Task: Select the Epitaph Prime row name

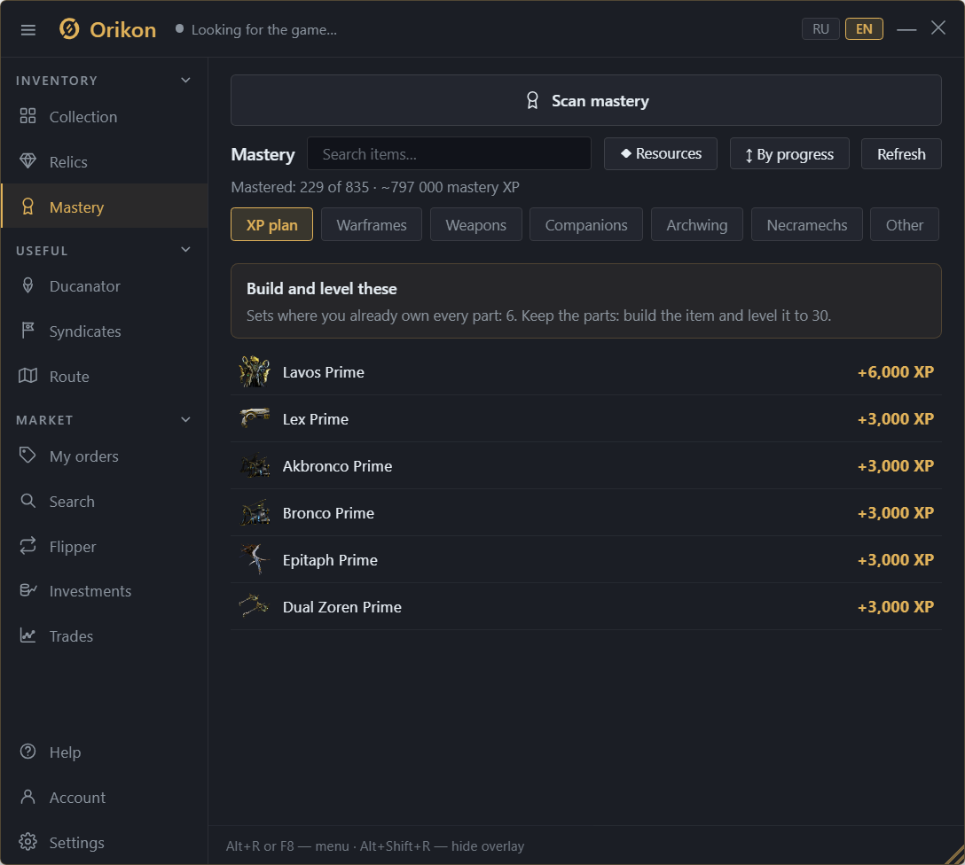Action: coord(330,560)
